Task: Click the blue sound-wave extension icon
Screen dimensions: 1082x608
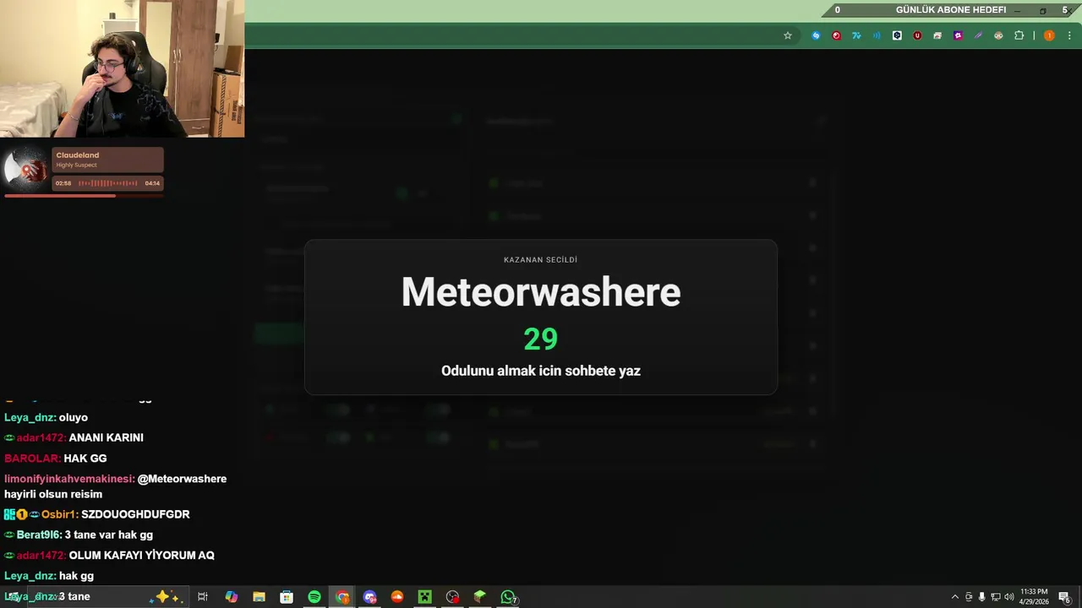Action: 877,35
